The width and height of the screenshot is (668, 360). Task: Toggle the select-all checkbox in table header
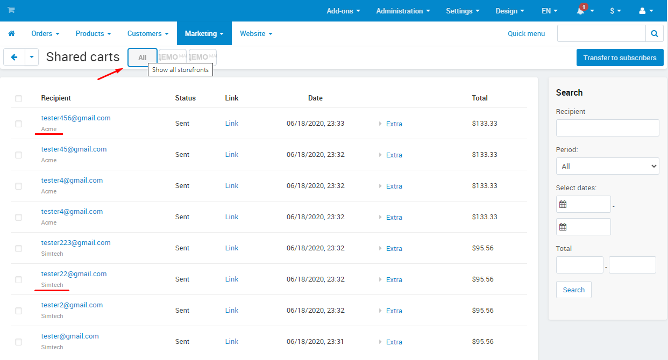coord(19,98)
